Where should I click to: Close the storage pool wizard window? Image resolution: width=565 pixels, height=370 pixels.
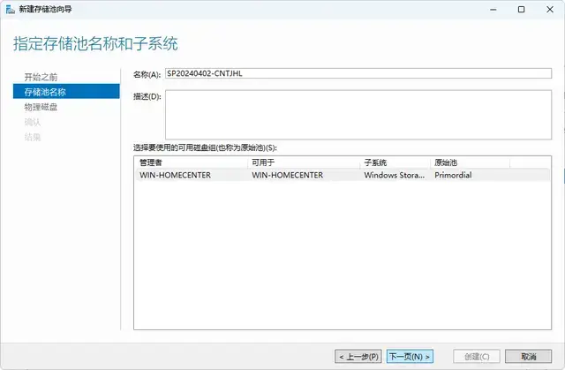[550, 10]
